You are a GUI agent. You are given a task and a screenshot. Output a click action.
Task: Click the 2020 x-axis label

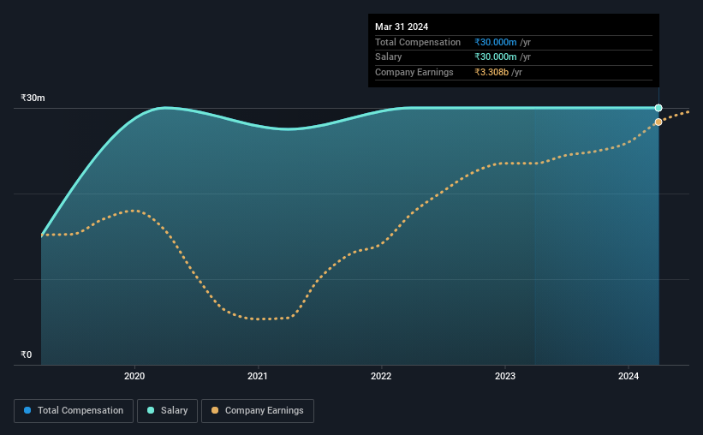[x=134, y=376]
